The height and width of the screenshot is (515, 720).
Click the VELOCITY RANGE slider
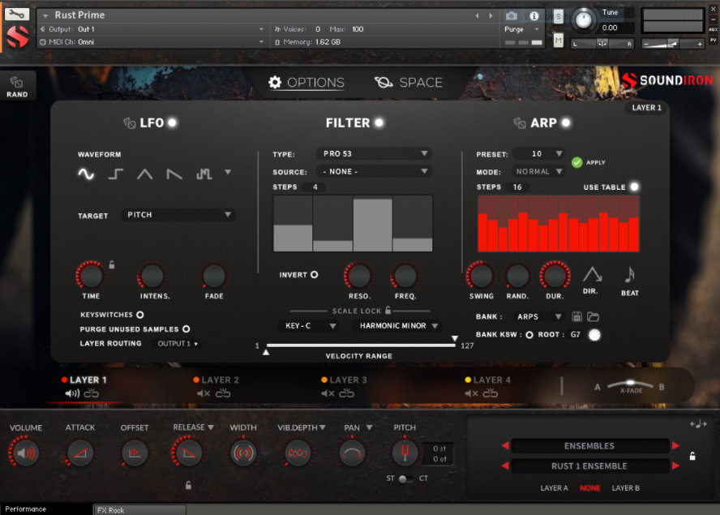(359, 344)
